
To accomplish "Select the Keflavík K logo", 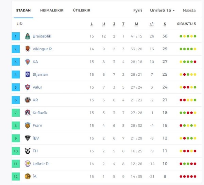I will pyautogui.click(x=28, y=113).
